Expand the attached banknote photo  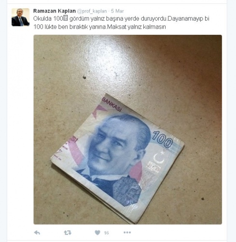[x=127, y=130]
